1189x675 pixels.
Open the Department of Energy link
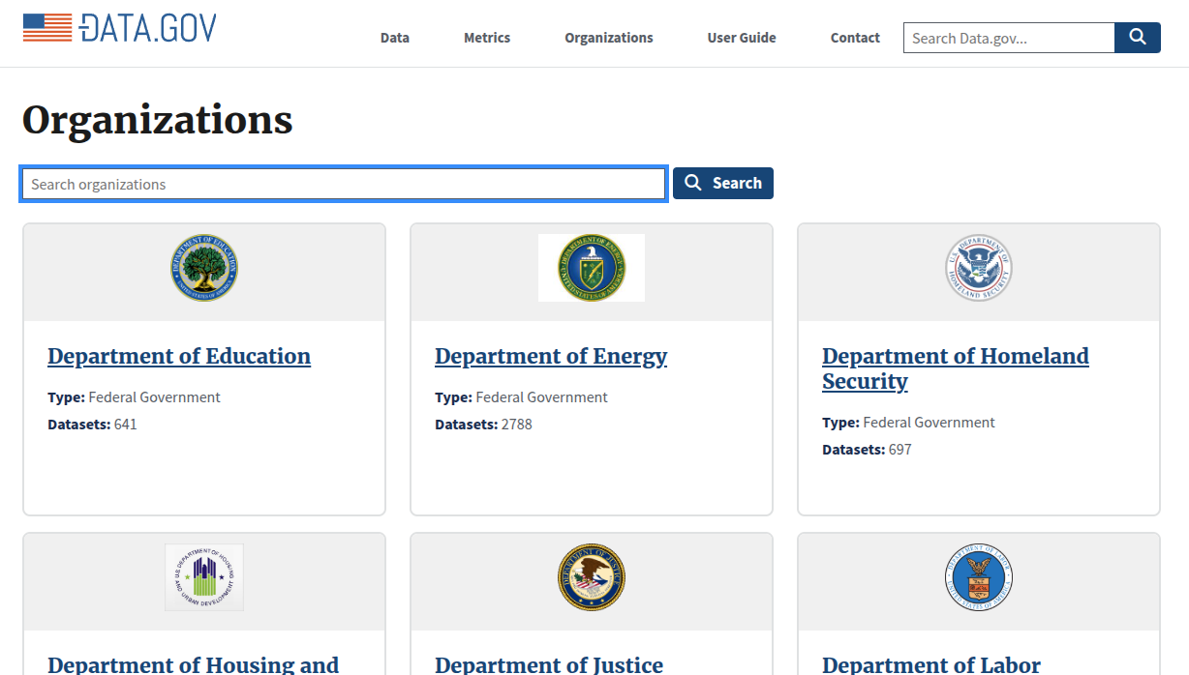550,356
